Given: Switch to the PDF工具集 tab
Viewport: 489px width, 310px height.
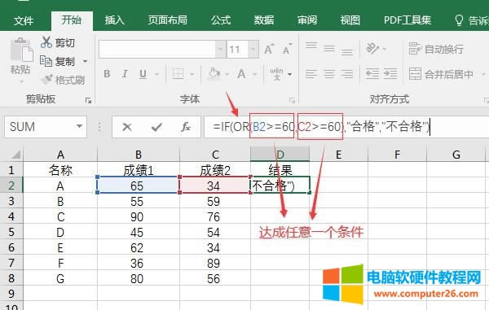Looking at the screenshot, I should tap(407, 20).
